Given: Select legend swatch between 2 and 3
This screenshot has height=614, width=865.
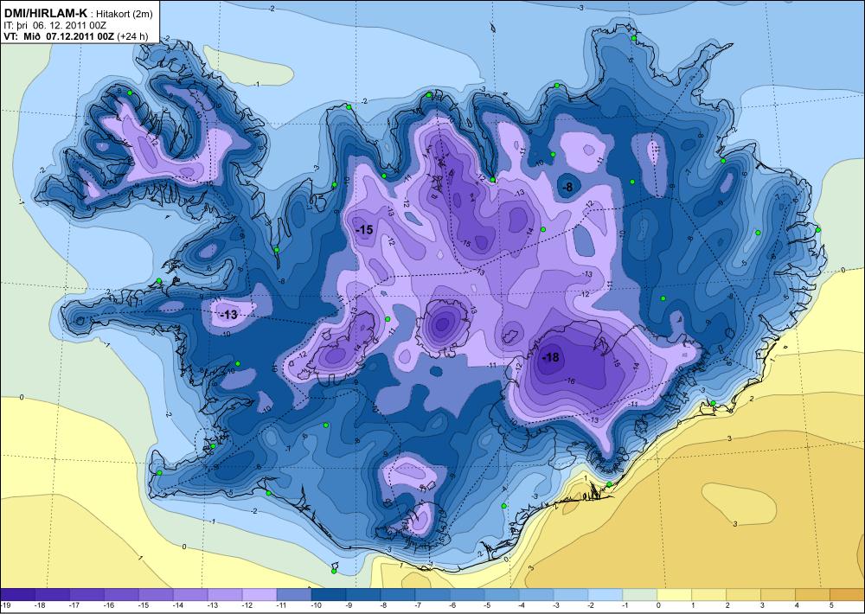Looking at the screenshot, I should 742,595.
